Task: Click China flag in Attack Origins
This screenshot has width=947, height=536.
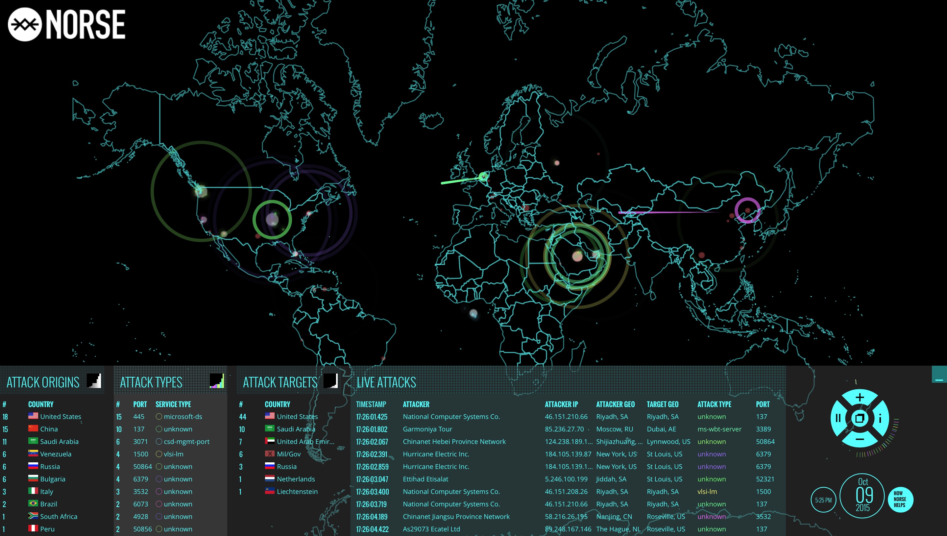Action: (33, 428)
